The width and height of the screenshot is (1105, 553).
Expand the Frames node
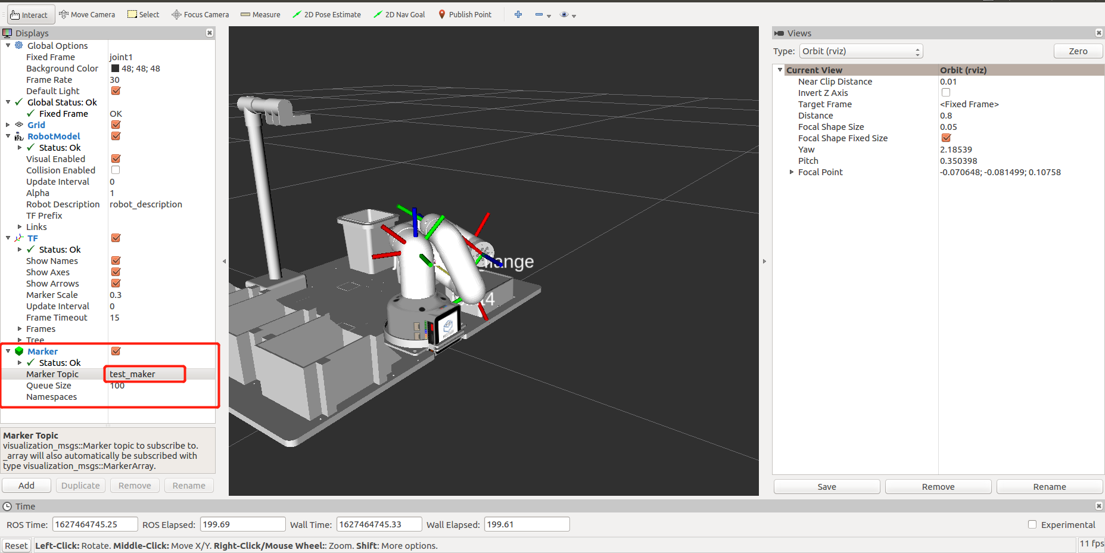coord(20,328)
